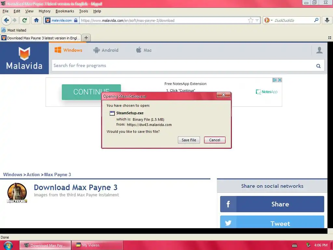
Task: Click the malavida.com site identity badge
Action: 61,21
